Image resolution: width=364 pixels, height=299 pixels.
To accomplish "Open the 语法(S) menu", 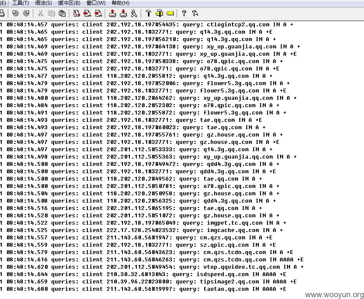I will pos(43,3).
